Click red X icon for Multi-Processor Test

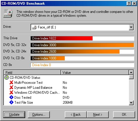tap(11, 83)
